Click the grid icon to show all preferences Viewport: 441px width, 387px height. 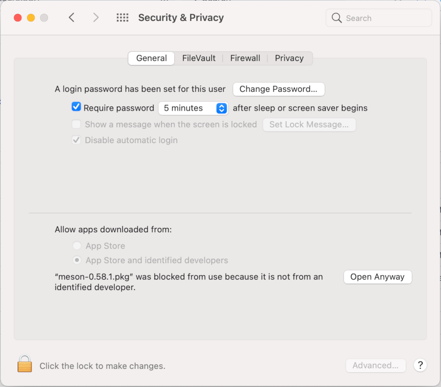tap(122, 18)
